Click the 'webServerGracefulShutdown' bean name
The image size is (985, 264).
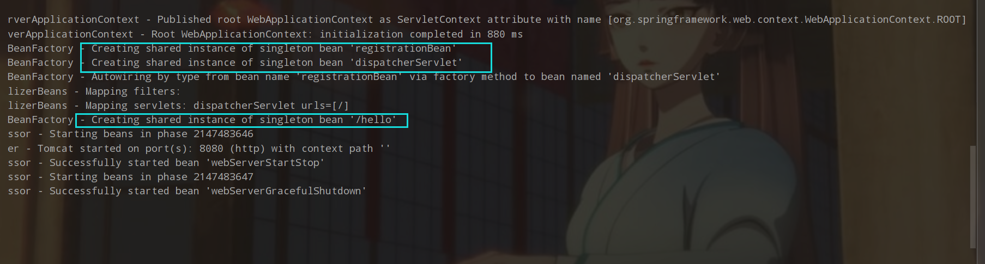288,191
